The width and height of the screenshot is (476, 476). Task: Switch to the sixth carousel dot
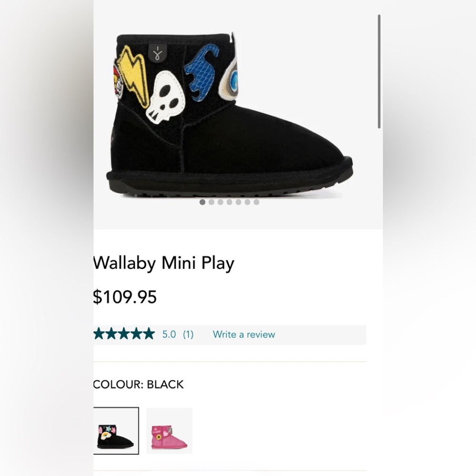pos(248,202)
